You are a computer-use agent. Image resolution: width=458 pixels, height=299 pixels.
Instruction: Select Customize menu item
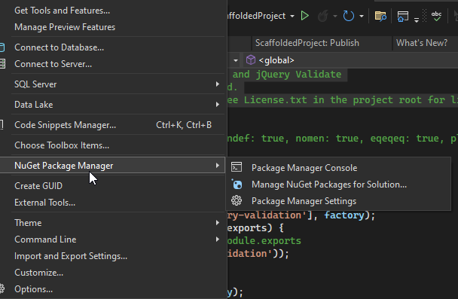coord(112,273)
